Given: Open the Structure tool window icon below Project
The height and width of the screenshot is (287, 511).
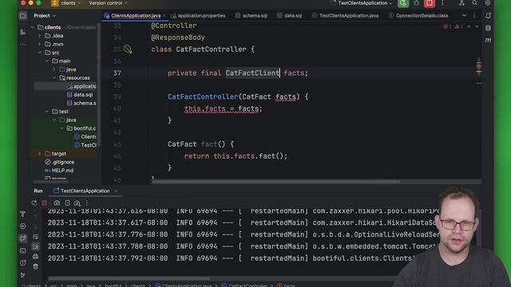Looking at the screenshot, I should point(23,32).
